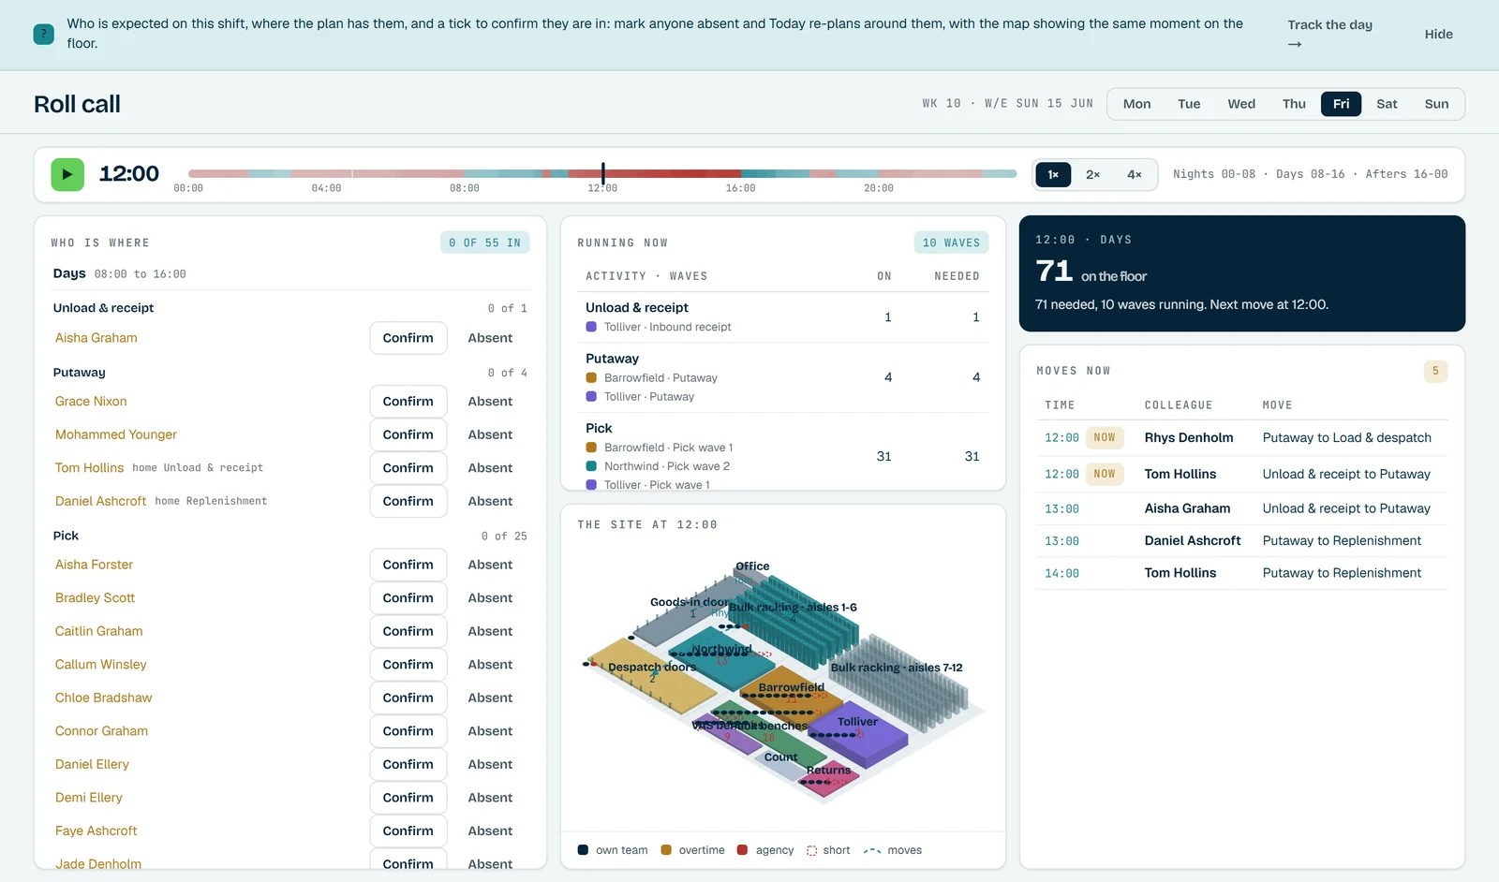This screenshot has width=1499, height=882.
Task: Click the timeline marker at 12:00
Action: coord(602,173)
